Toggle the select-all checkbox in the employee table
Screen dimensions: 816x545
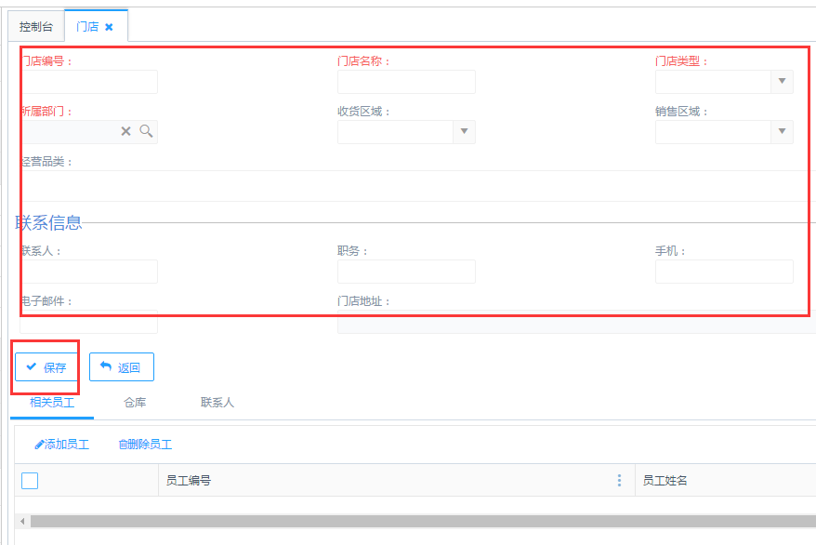click(x=30, y=481)
